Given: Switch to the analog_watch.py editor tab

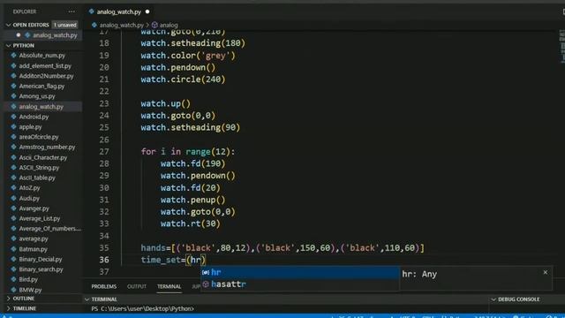Looking at the screenshot, I should (118, 11).
